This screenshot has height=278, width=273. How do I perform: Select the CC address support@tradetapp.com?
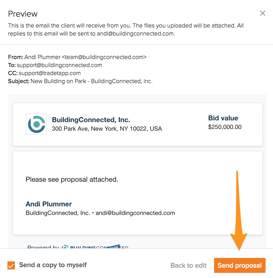(50, 73)
